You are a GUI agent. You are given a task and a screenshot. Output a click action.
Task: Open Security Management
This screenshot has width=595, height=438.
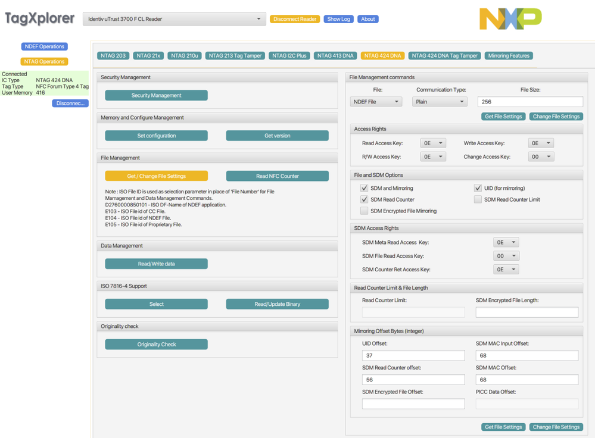[156, 95]
